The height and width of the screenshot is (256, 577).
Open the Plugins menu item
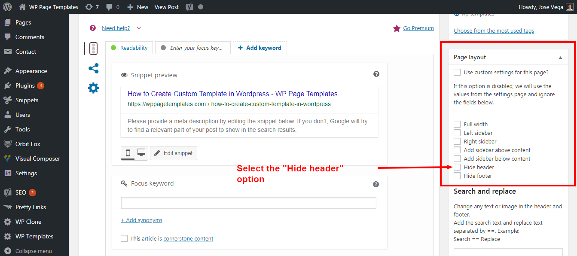[x=25, y=85]
